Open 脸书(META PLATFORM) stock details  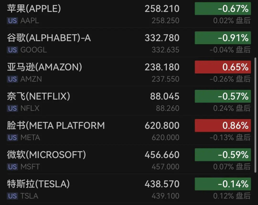click(56, 125)
